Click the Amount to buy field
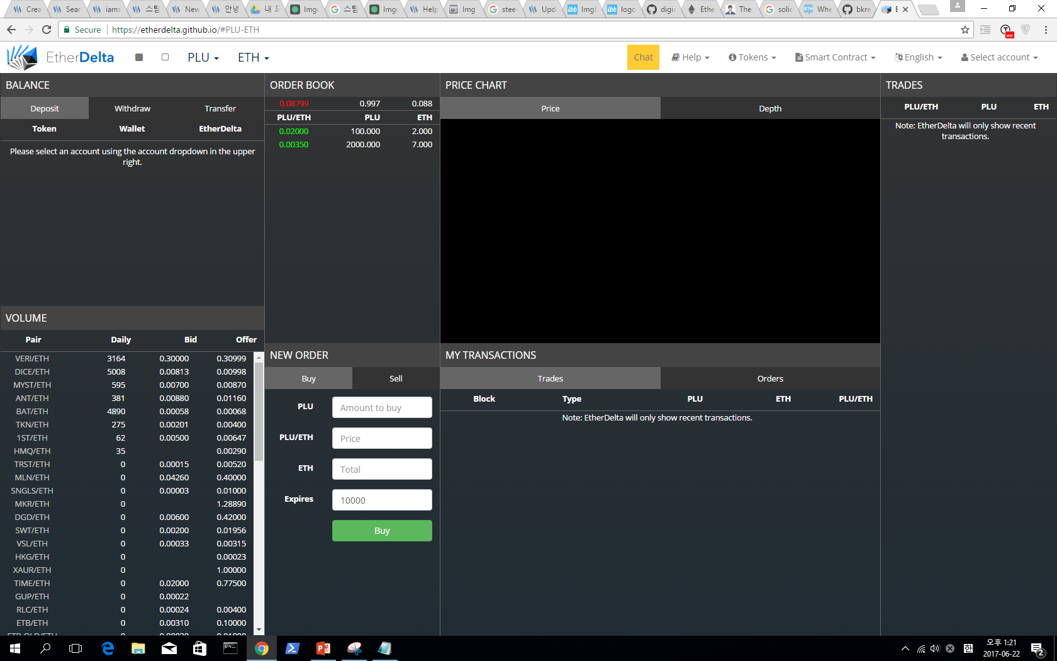1057x661 pixels. click(x=382, y=407)
